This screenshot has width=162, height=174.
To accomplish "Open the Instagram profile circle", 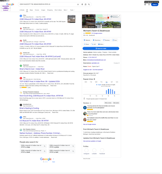I will [86, 150].
